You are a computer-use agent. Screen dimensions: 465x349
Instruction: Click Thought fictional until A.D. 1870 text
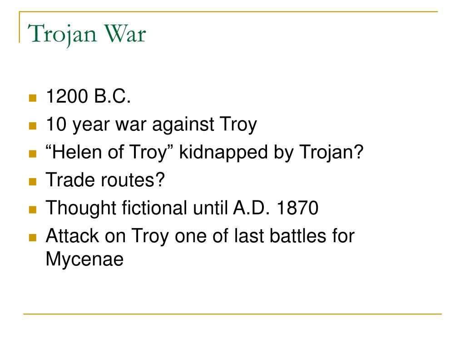pos(182,208)
